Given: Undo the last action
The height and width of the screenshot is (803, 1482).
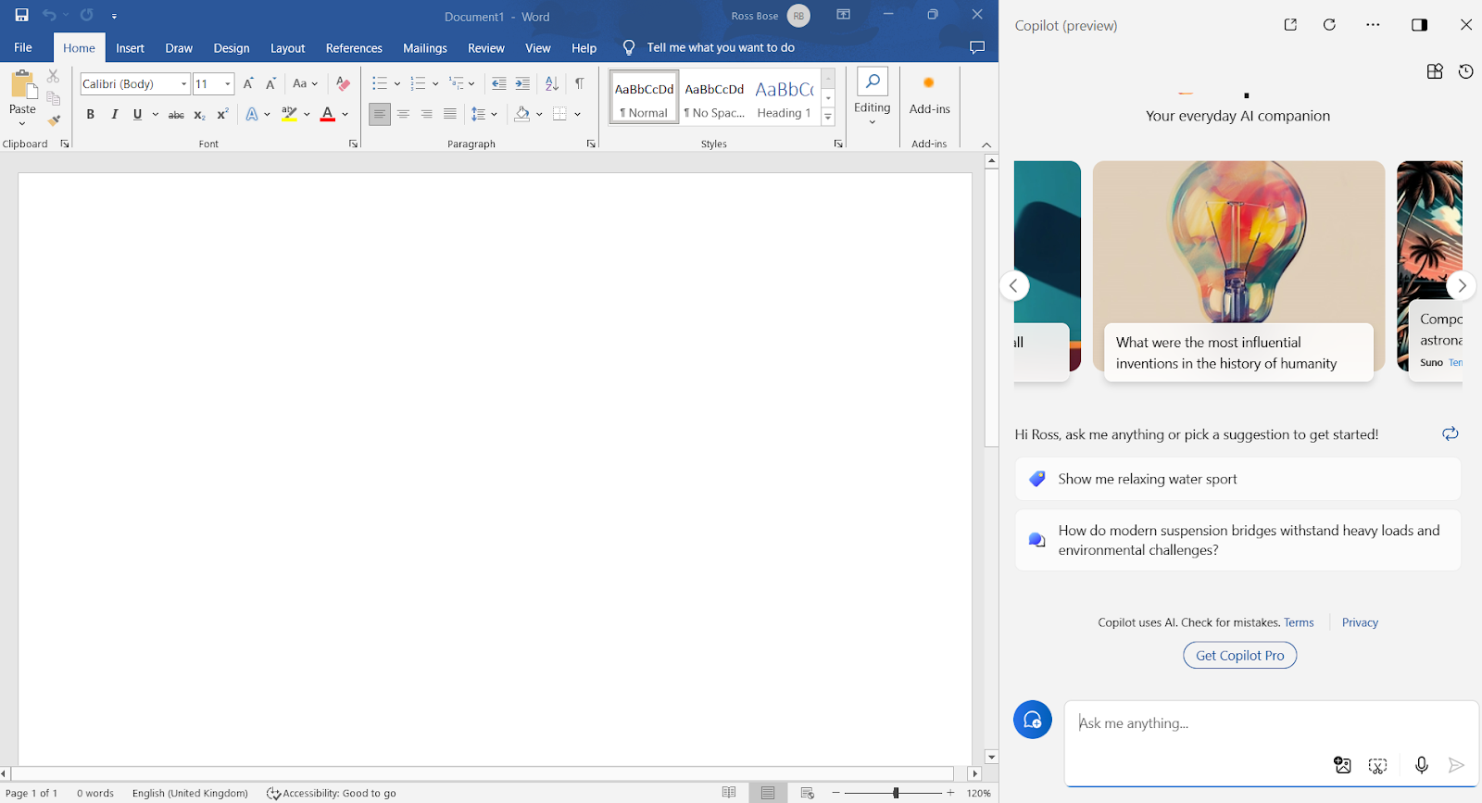Looking at the screenshot, I should pyautogui.click(x=49, y=15).
